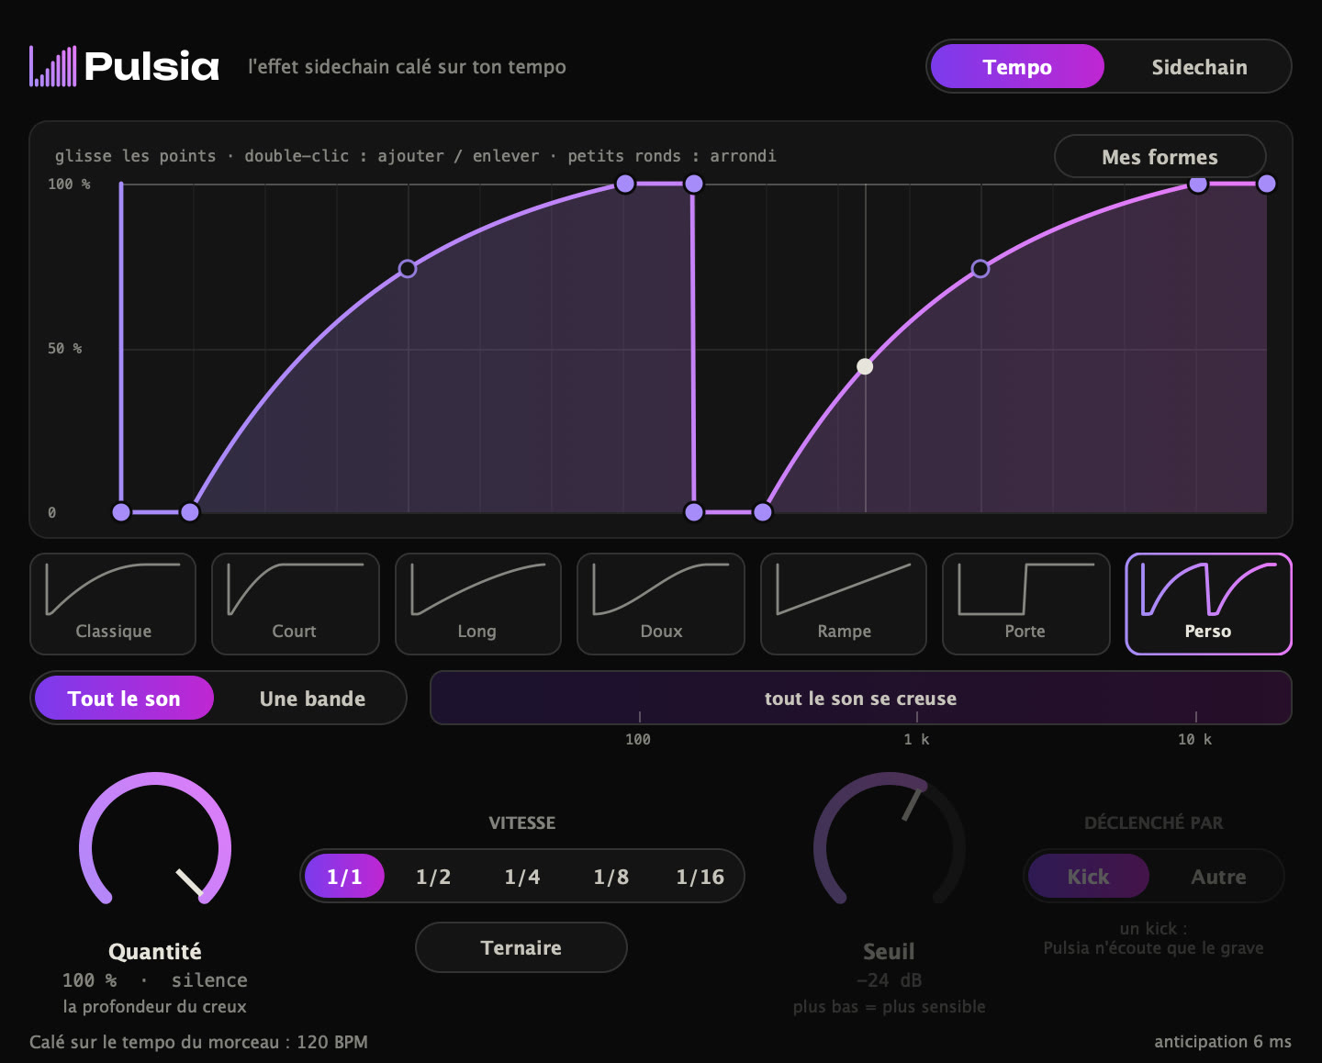The width and height of the screenshot is (1322, 1063).
Task: Set speed to 1/16
Action: point(700,877)
